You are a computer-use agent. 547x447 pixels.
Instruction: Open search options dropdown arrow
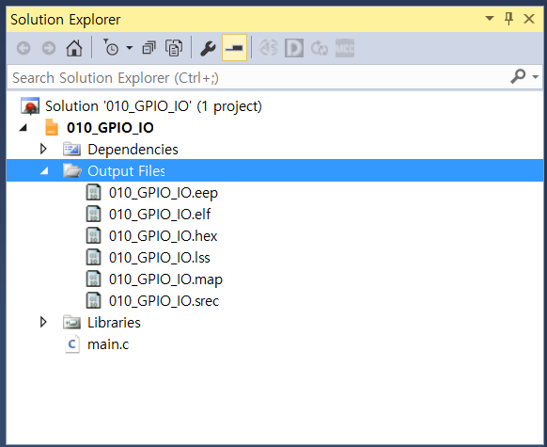[x=535, y=76]
